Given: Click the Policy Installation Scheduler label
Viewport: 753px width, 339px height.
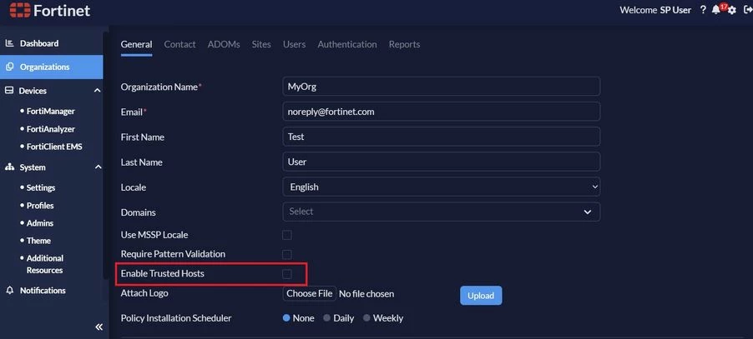Looking at the screenshot, I should tap(176, 318).
